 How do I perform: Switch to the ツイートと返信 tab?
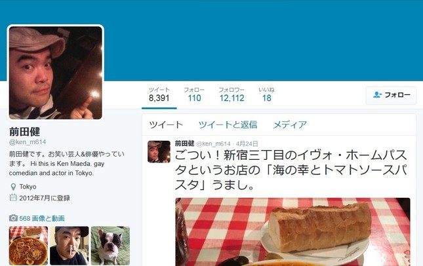(x=228, y=124)
